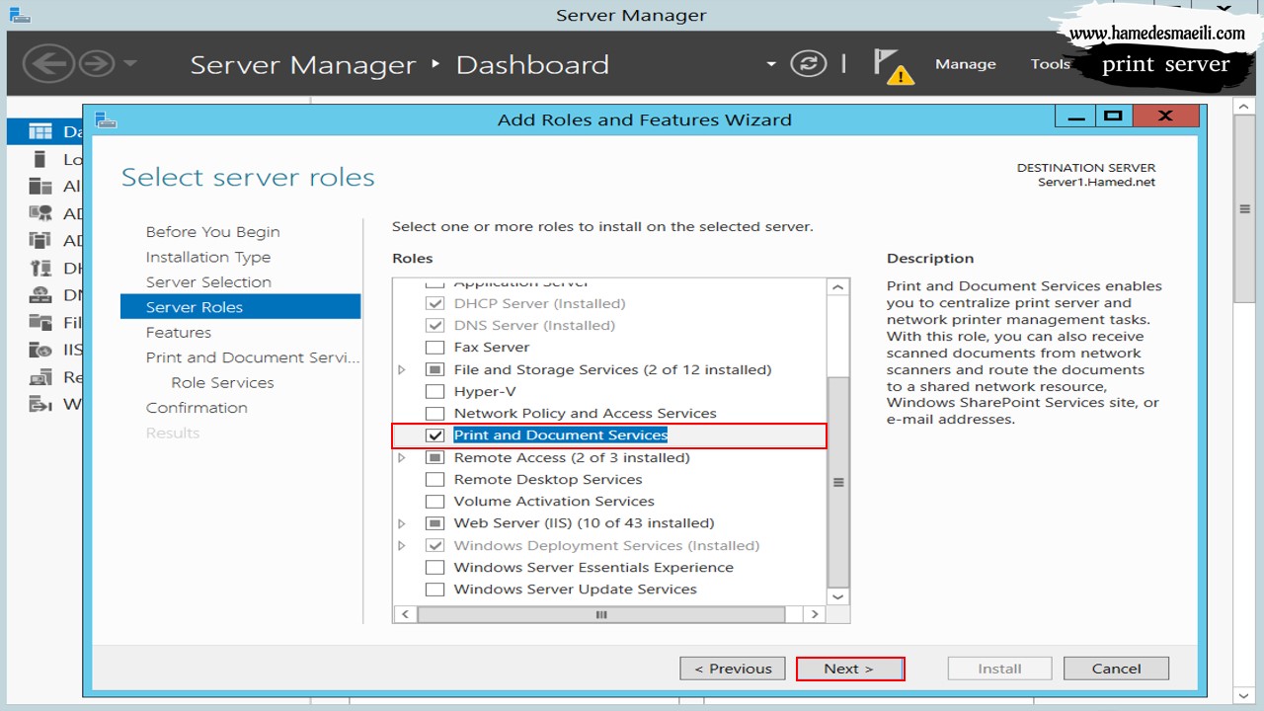Click the Previous button

click(733, 669)
